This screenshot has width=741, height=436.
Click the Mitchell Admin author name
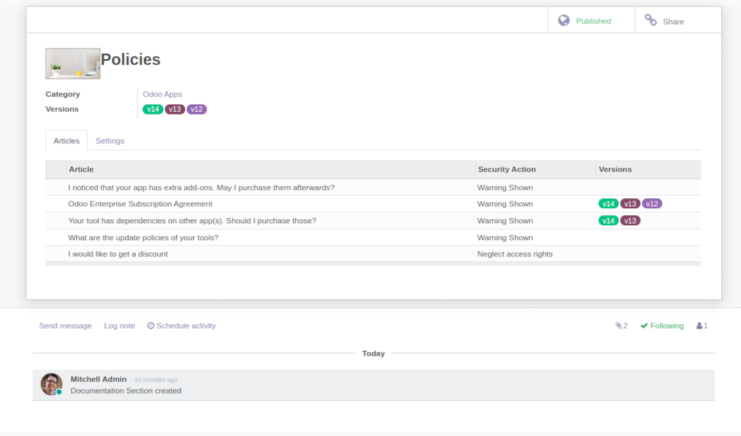pos(98,379)
